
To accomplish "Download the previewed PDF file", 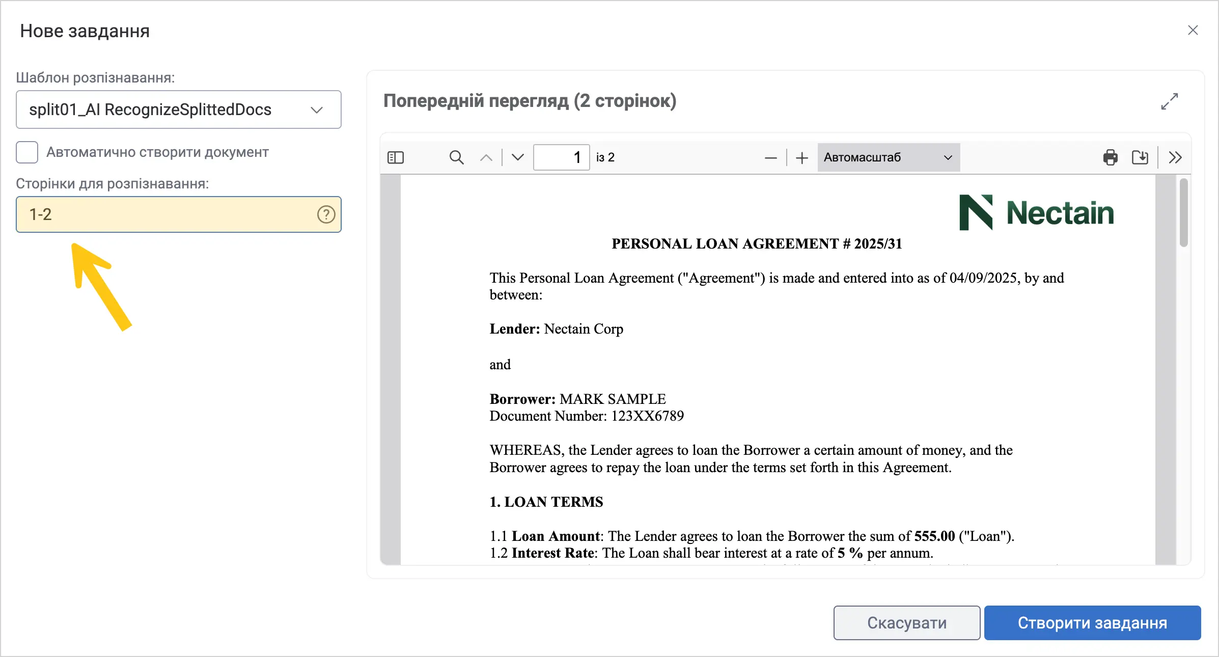I will point(1140,157).
